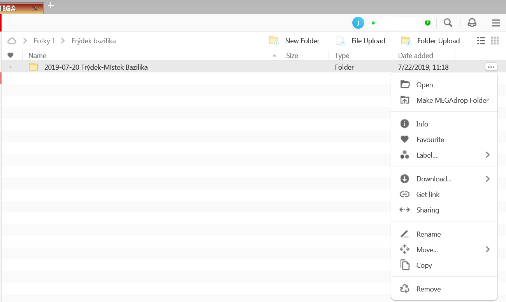This screenshot has width=506, height=302.
Task: Click the notifications bell icon
Action: coord(472,23)
